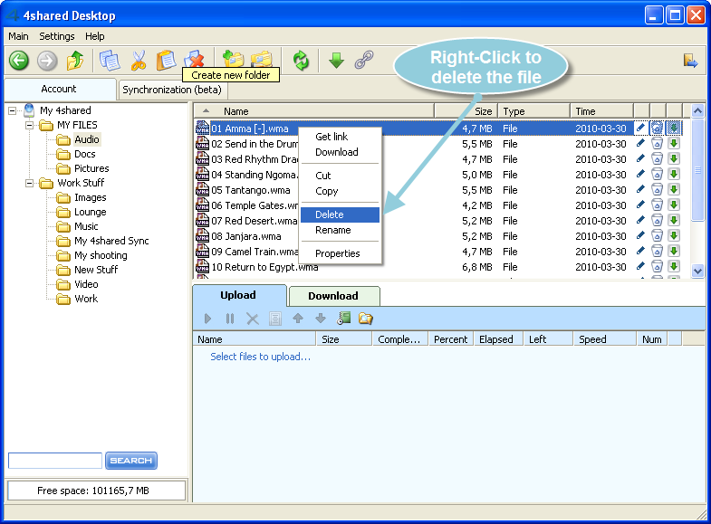Click the green Refresh arrows icon
Viewport: 711px width, 524px height.
click(x=301, y=61)
